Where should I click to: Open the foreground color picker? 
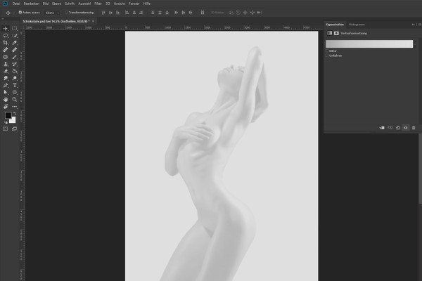8,115
